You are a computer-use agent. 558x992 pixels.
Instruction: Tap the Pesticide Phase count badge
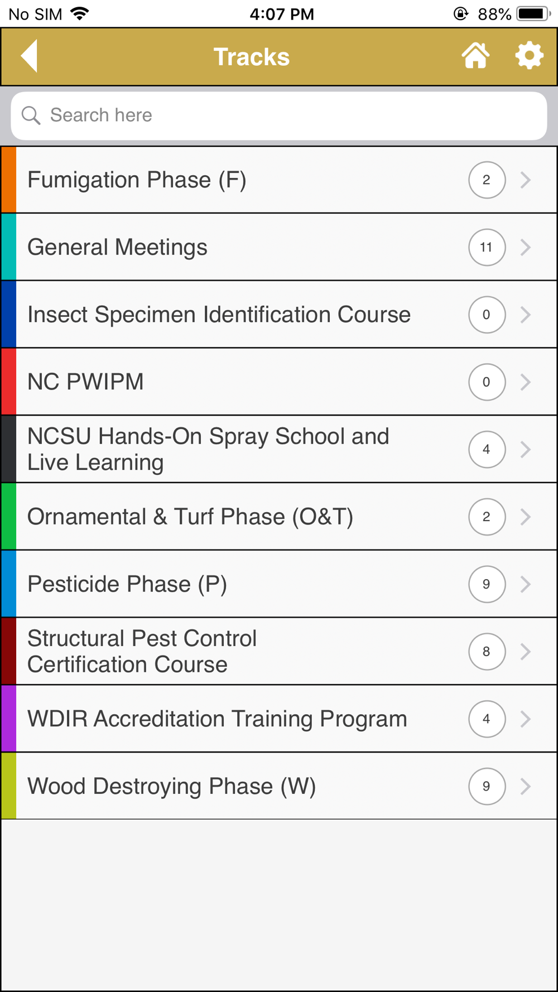point(487,584)
